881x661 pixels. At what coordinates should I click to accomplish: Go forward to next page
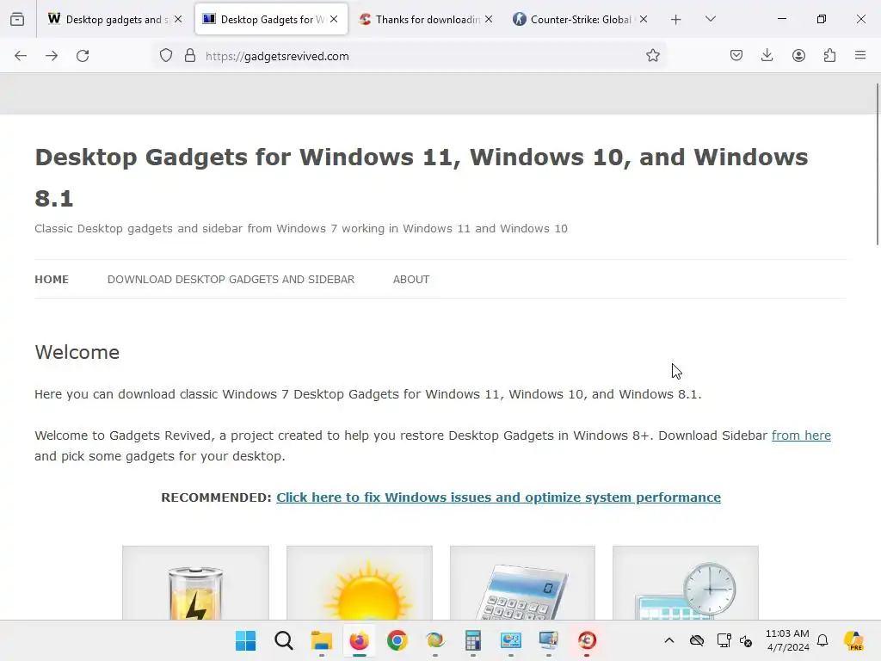click(x=52, y=56)
